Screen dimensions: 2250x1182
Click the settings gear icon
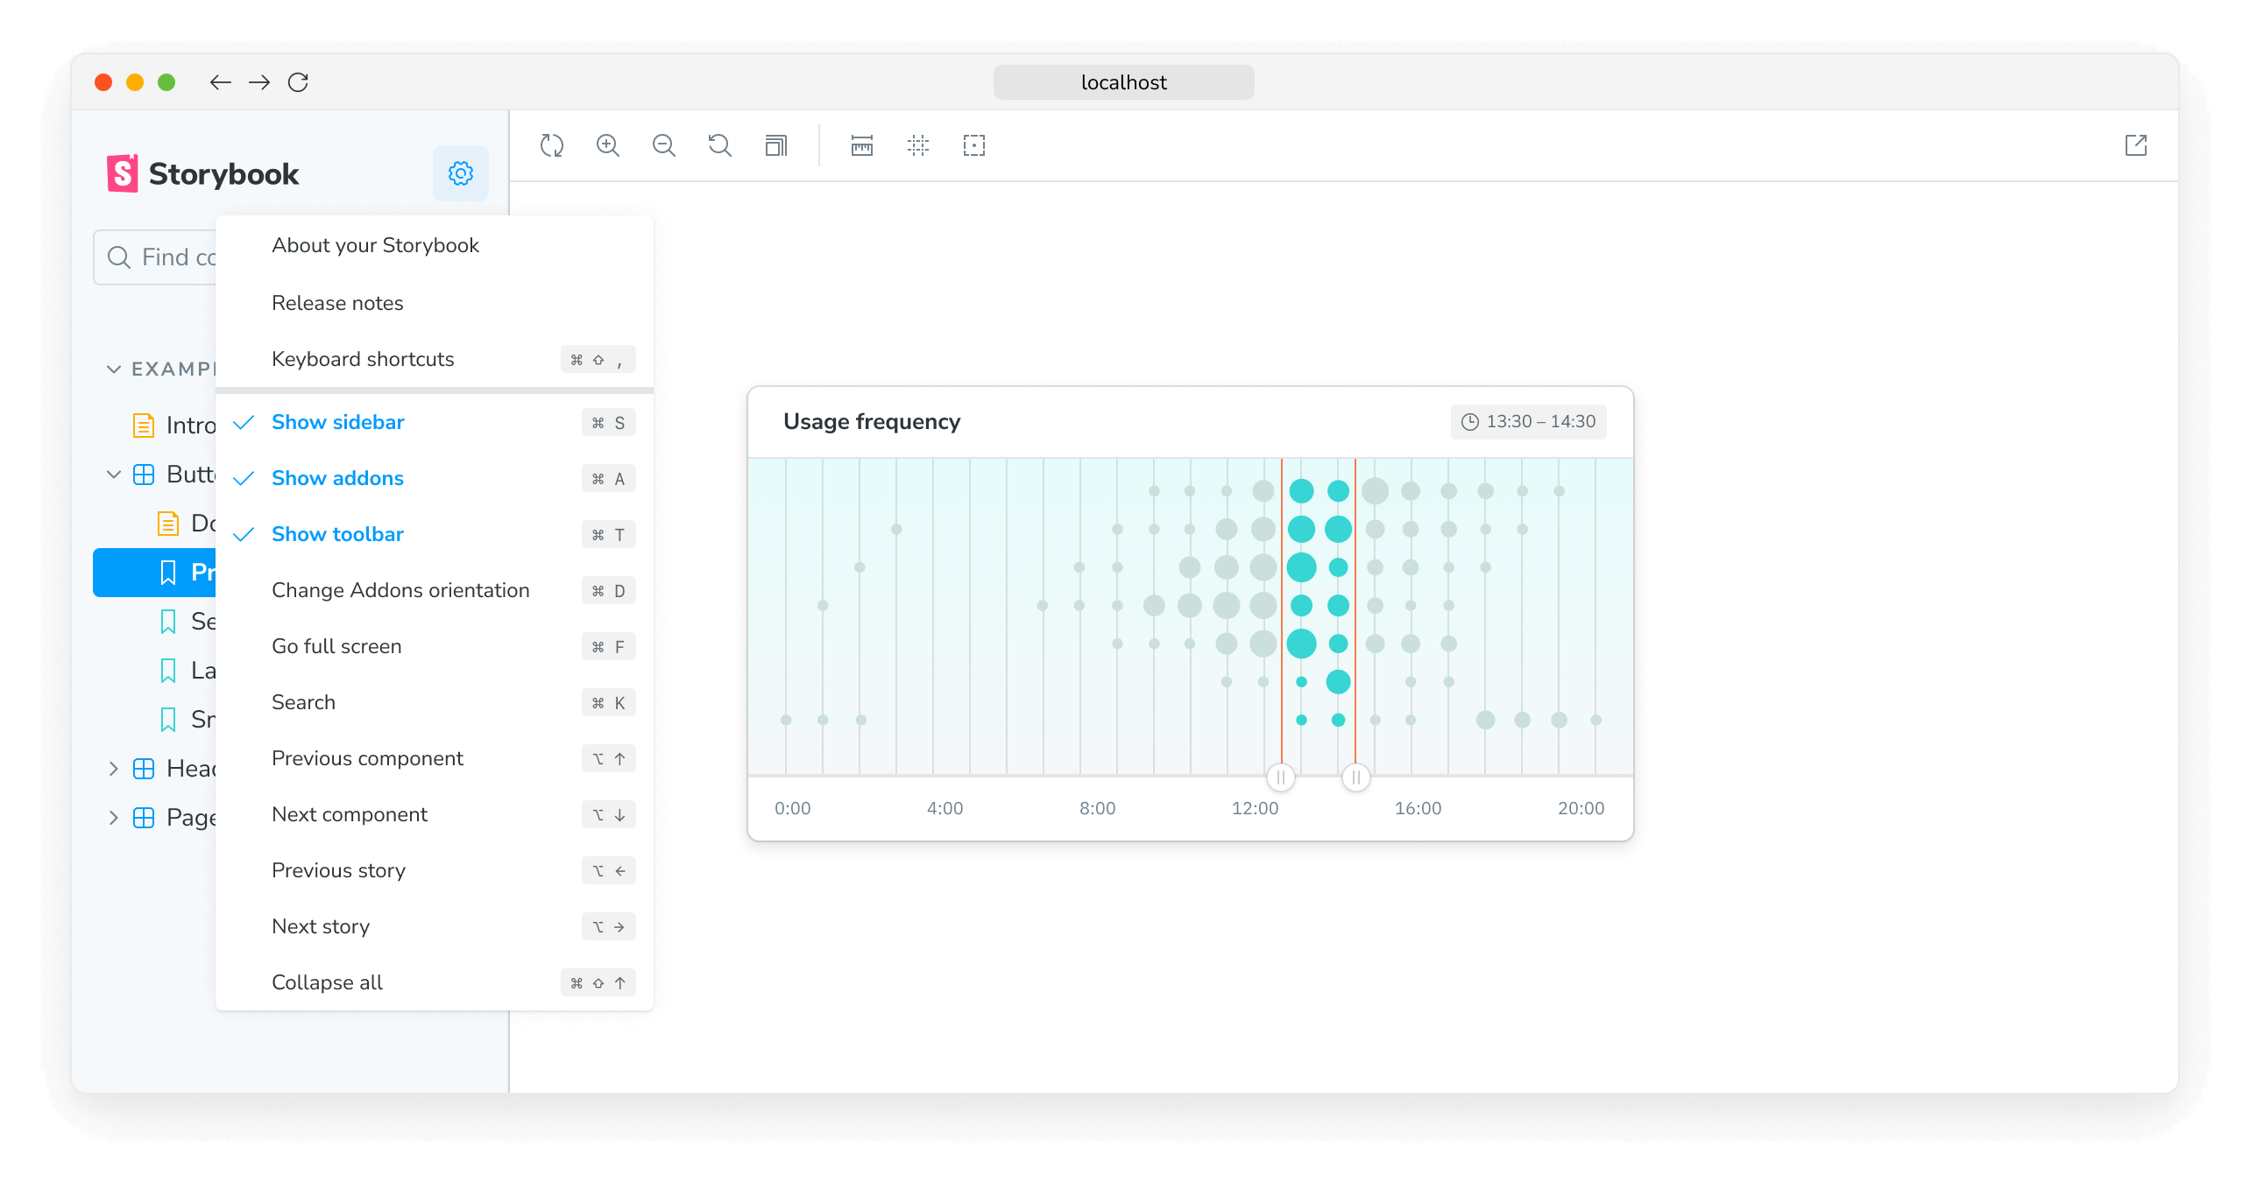coord(461,173)
